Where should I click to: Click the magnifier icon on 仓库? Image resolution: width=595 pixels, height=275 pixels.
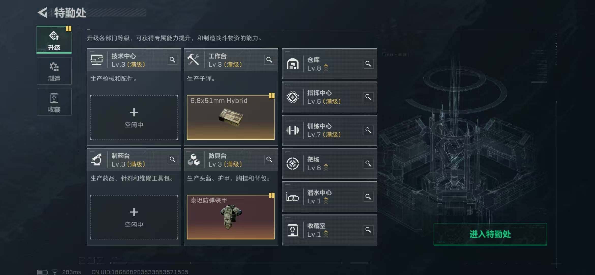(x=368, y=64)
